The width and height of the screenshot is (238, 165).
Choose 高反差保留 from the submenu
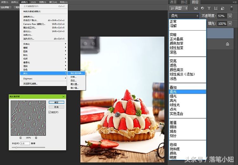(x=76, y=73)
